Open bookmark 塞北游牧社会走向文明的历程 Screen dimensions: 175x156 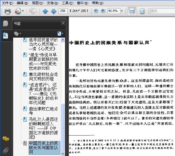(x=43, y=77)
